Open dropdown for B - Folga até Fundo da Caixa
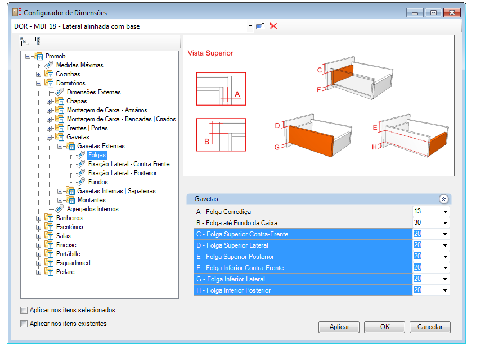The height and width of the screenshot is (346, 485). [x=445, y=223]
